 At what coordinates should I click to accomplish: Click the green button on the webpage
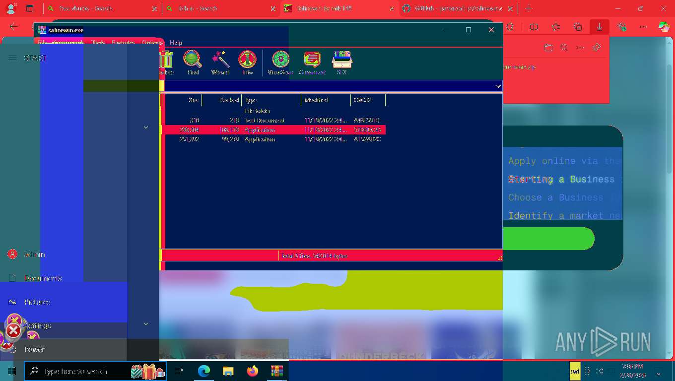548,239
